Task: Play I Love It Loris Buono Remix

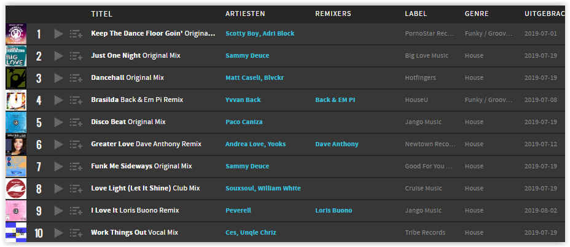Action: (x=58, y=211)
